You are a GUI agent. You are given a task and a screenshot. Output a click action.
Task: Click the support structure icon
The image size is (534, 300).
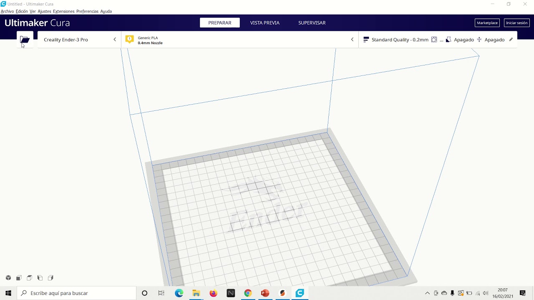(x=448, y=40)
